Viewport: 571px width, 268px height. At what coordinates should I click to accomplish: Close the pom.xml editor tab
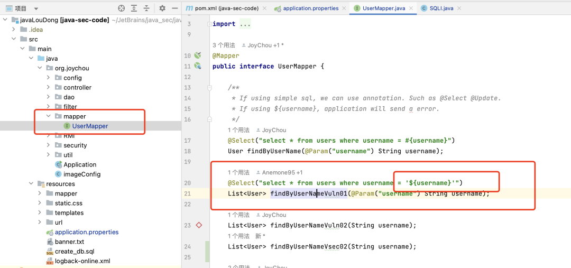click(264, 8)
